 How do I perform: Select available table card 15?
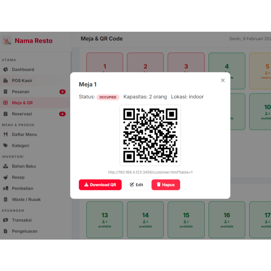[x=186, y=220]
